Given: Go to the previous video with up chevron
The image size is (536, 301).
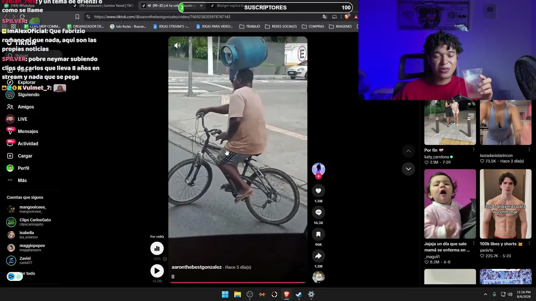Looking at the screenshot, I should pyautogui.click(x=408, y=151).
